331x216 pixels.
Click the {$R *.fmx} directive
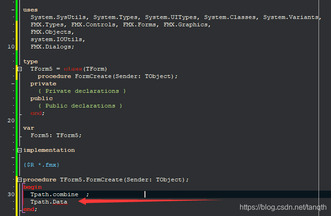click(42, 165)
